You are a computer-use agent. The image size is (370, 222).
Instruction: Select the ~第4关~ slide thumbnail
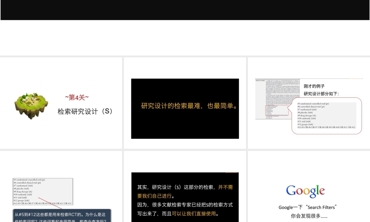pos(61,103)
